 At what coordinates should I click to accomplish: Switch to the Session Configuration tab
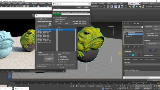[150, 59]
